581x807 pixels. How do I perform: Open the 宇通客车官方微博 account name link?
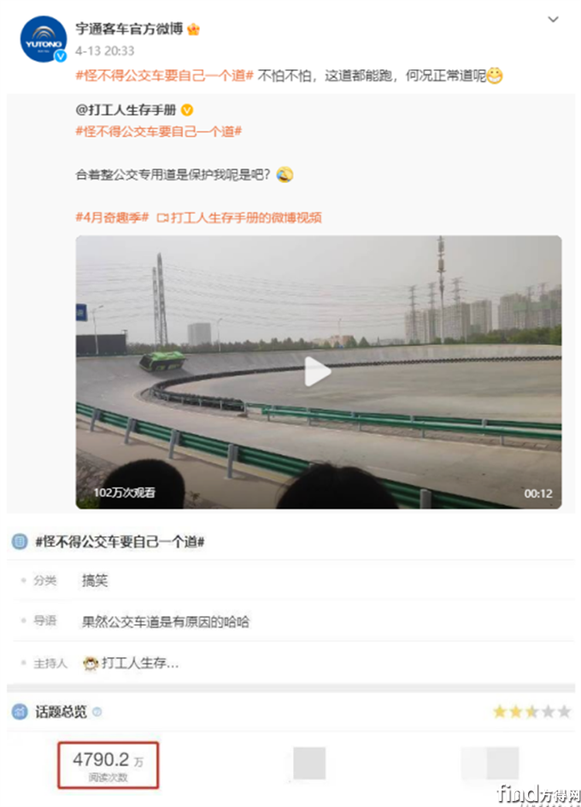[129, 29]
